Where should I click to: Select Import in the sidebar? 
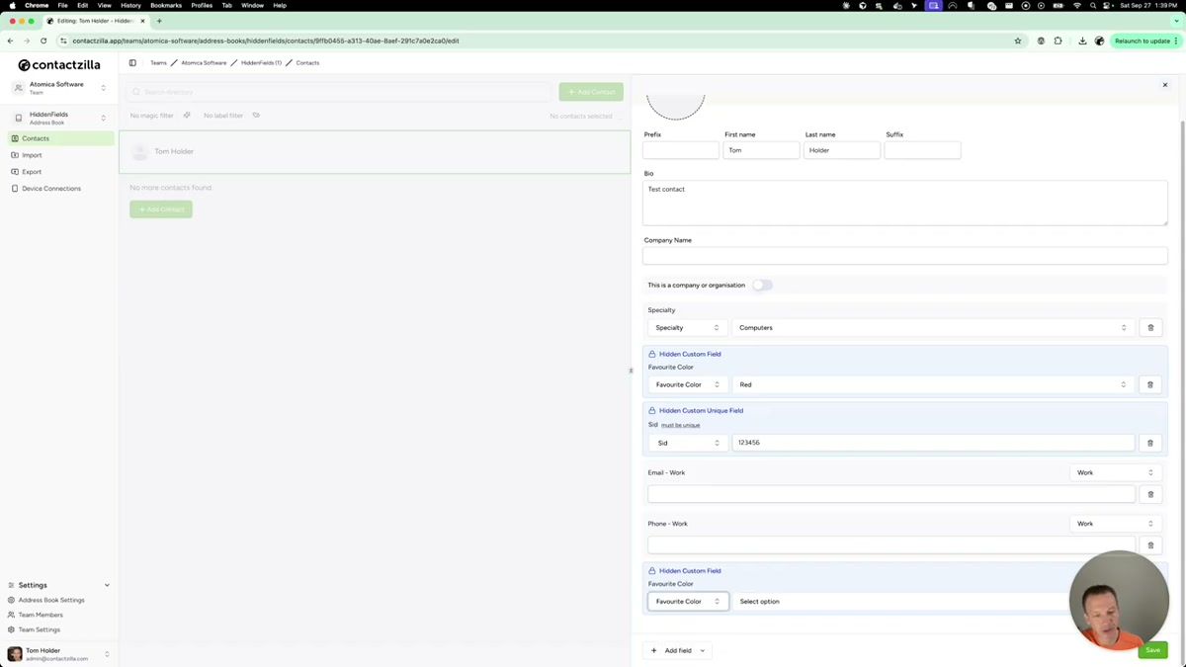coord(31,155)
